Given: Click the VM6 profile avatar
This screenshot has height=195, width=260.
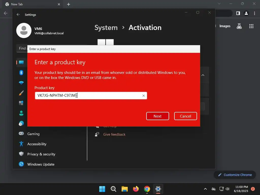Looking at the screenshot, I should [24, 30].
